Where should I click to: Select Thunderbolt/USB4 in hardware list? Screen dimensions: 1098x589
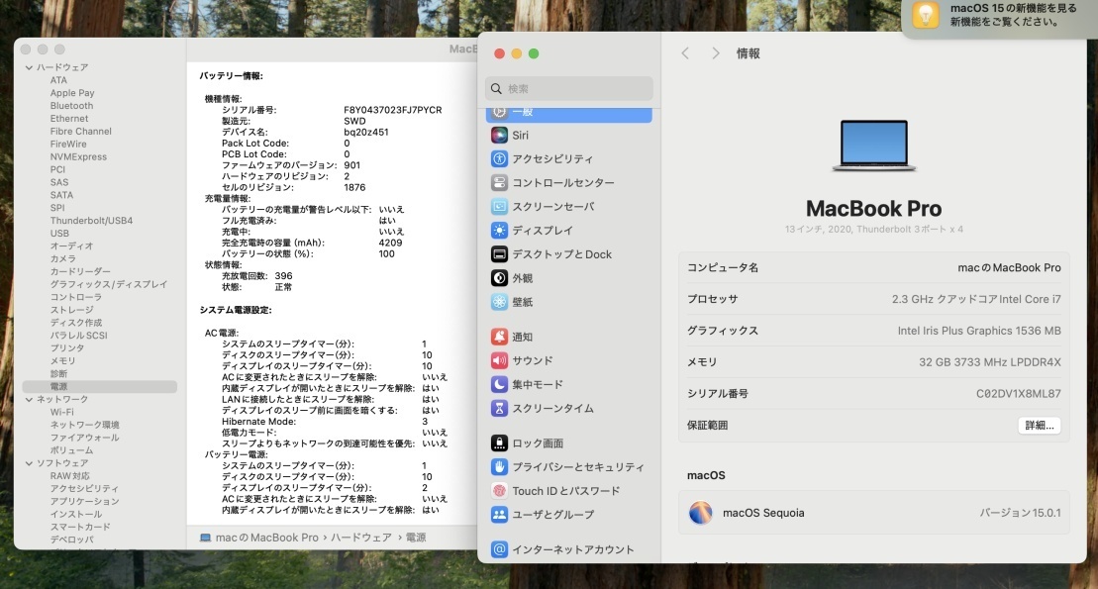pyautogui.click(x=91, y=221)
